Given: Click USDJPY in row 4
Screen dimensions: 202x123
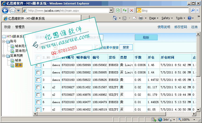Looking at the screenshot, I should click(x=113, y=87).
